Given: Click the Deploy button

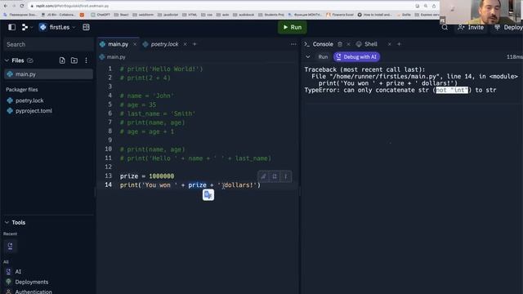Looking at the screenshot, I should [x=507, y=27].
